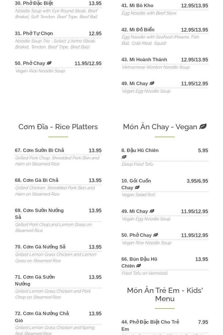Click the leaf icon under Đậu Hũ Chiên
Screen dimensions: 223x335
coord(124,157)
